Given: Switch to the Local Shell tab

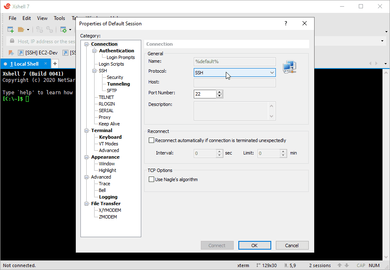Looking at the screenshot, I should tap(24, 64).
